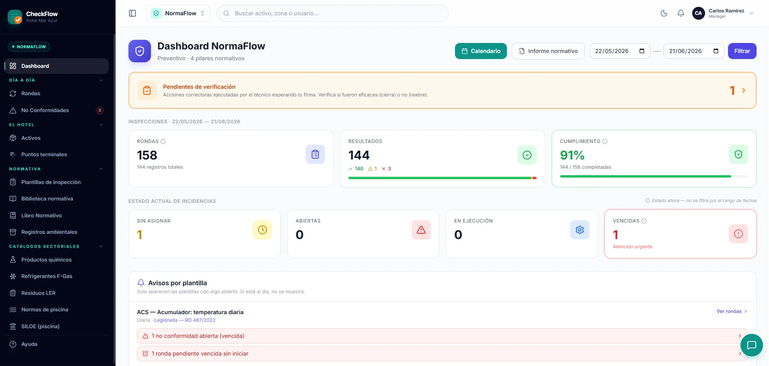Click the Libro Normativo icon

tap(13, 215)
